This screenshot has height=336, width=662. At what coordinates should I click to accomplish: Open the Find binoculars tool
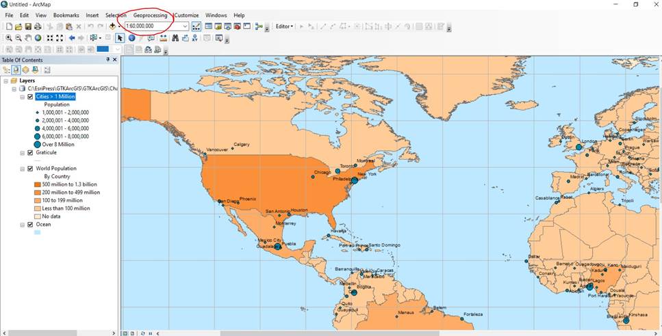click(175, 38)
